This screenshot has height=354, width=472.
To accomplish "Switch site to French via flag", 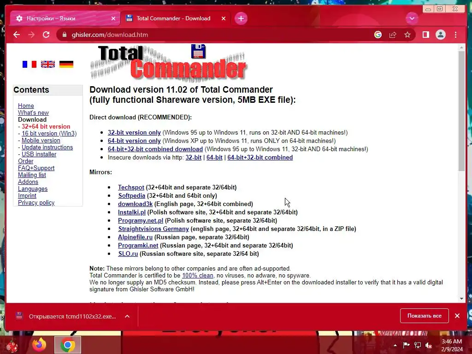I will [29, 64].
